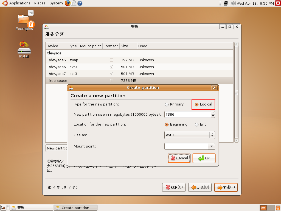Sort by Format? column header
Viewport: 281px width, 211px height.
tap(111, 46)
